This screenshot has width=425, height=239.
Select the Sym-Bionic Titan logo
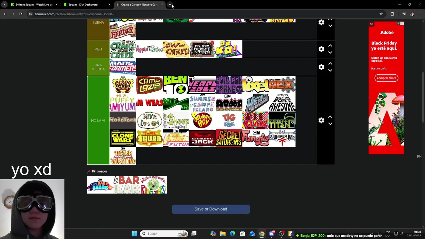coord(282,120)
